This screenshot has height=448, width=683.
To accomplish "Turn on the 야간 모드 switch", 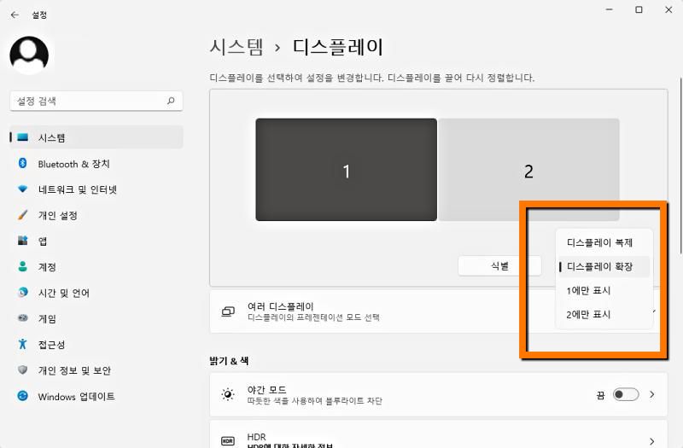I will click(626, 394).
